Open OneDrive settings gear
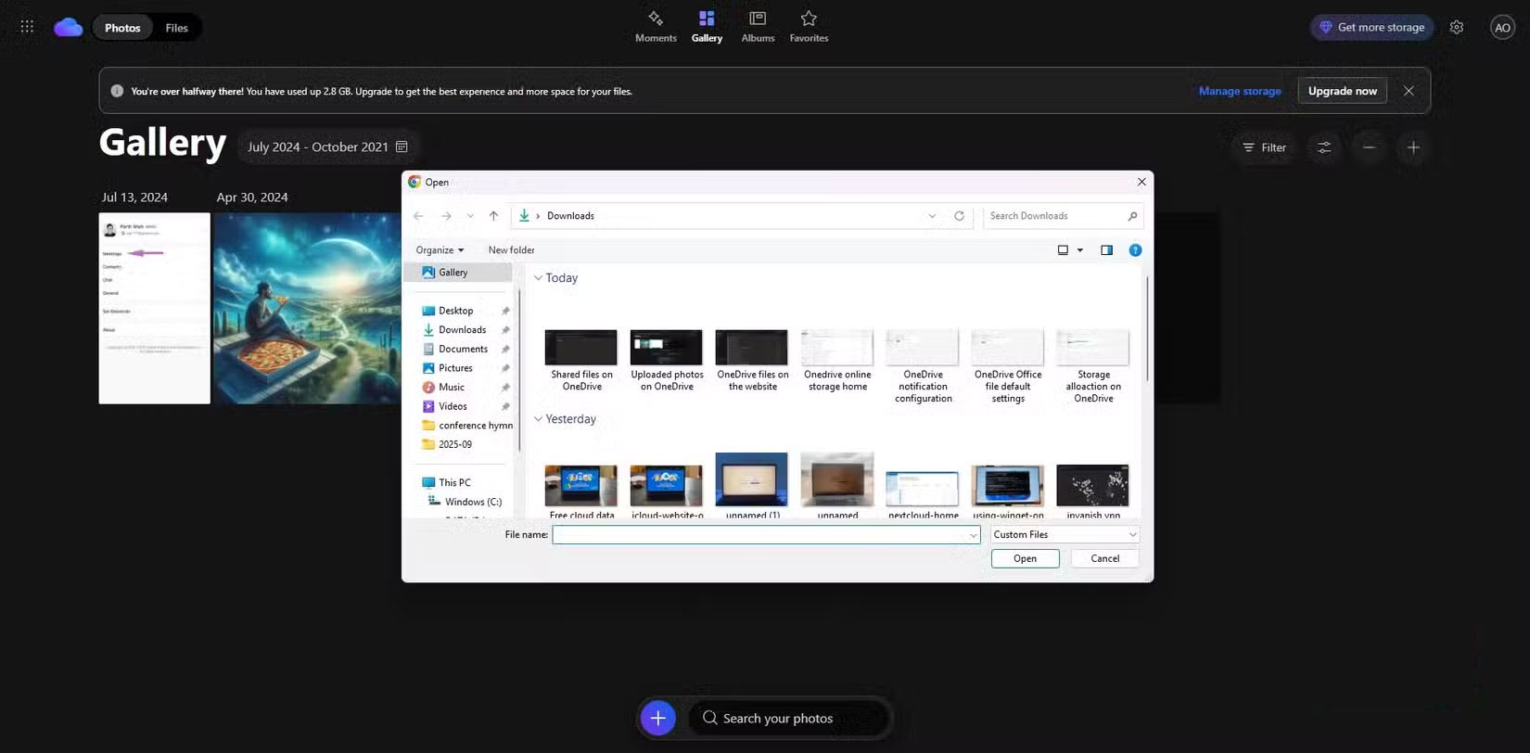Image resolution: width=1530 pixels, height=753 pixels. [1457, 27]
